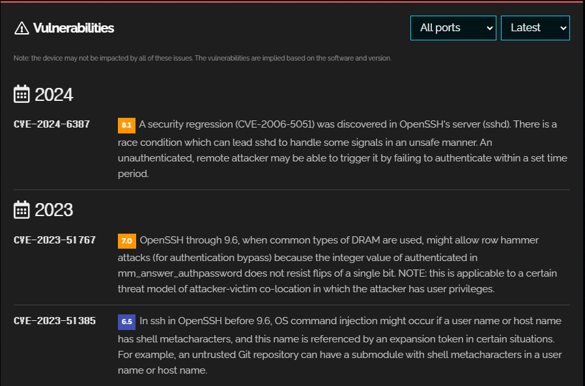This screenshot has height=386, width=585.
Task: Click the warning triangle icon beside Vulnerabilities
Action: point(21,28)
